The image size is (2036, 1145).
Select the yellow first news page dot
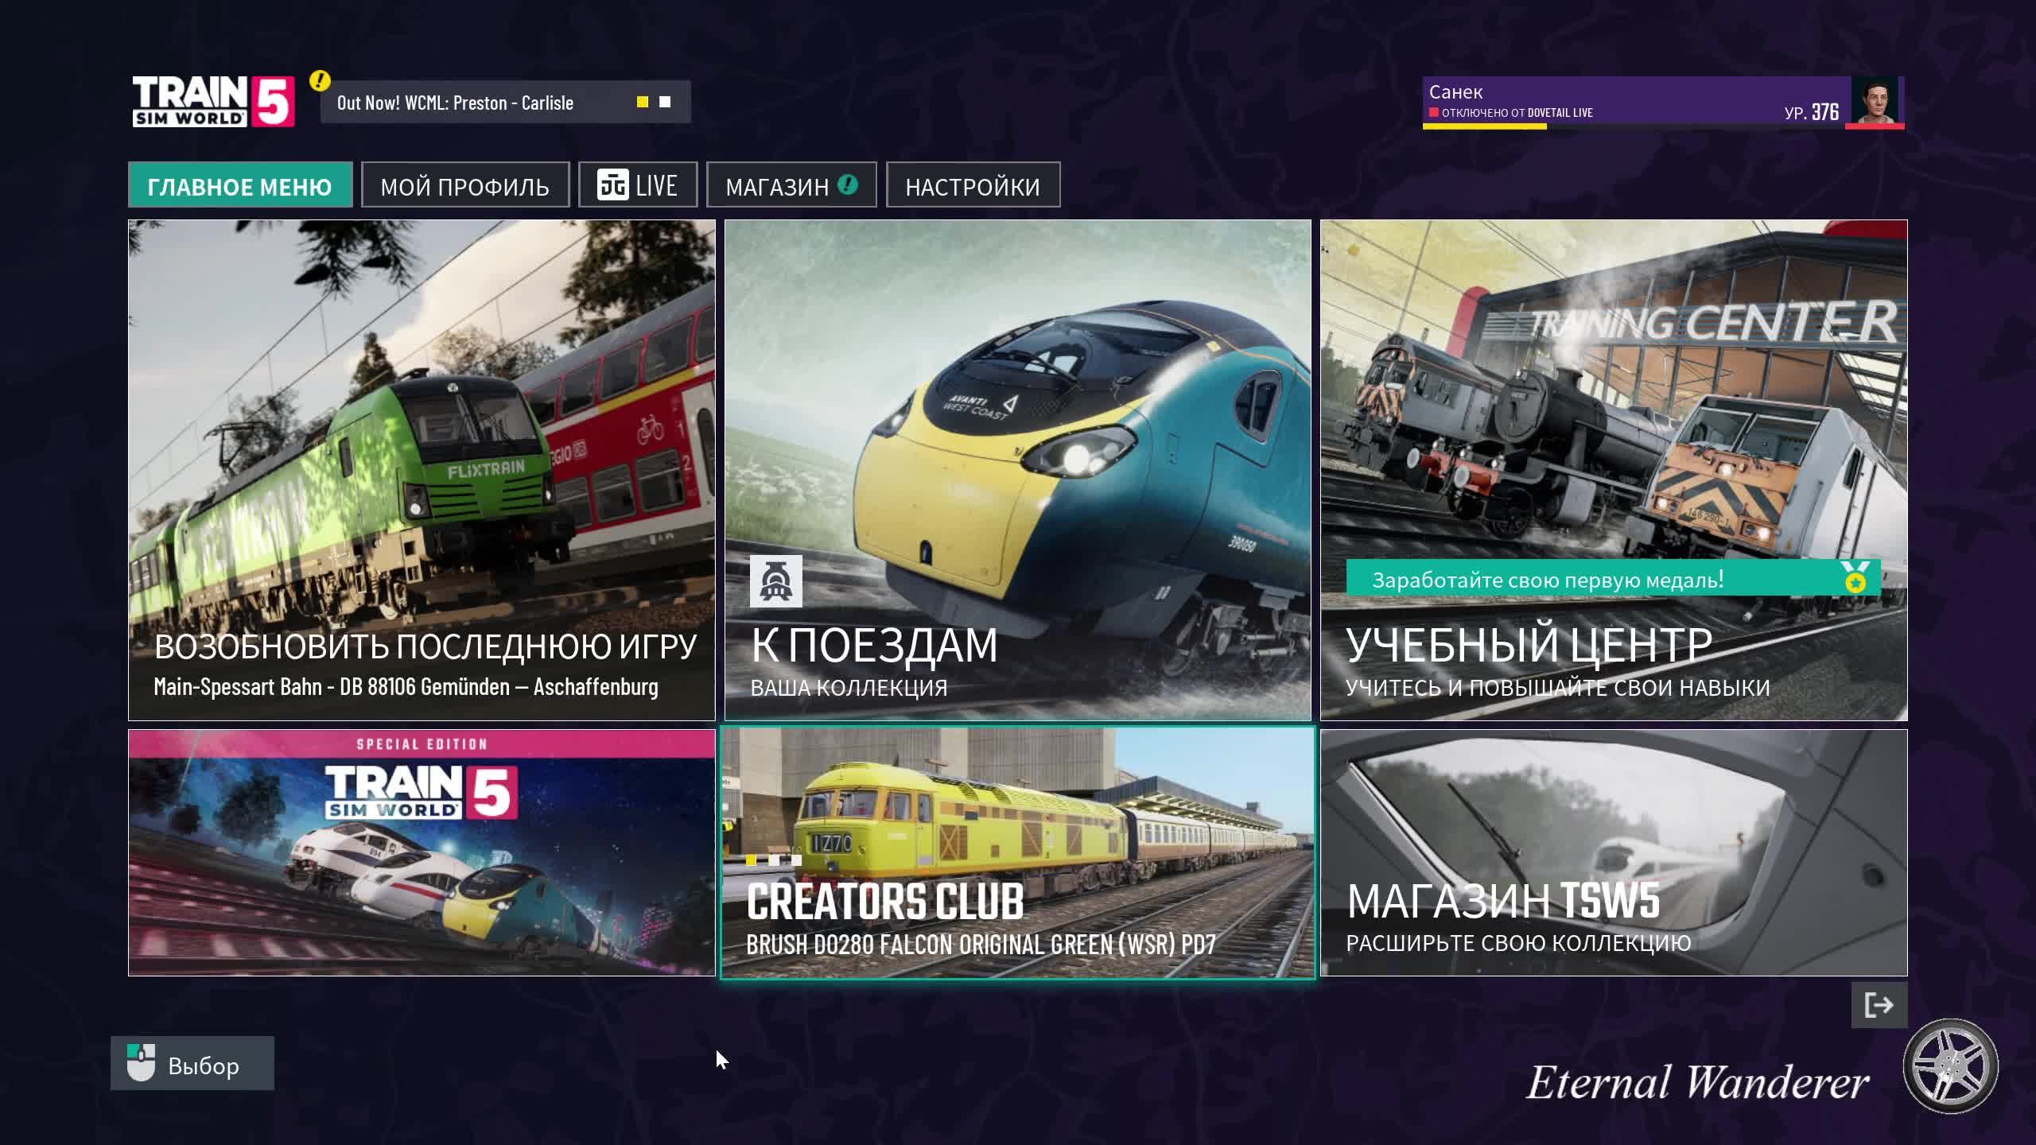(x=643, y=102)
